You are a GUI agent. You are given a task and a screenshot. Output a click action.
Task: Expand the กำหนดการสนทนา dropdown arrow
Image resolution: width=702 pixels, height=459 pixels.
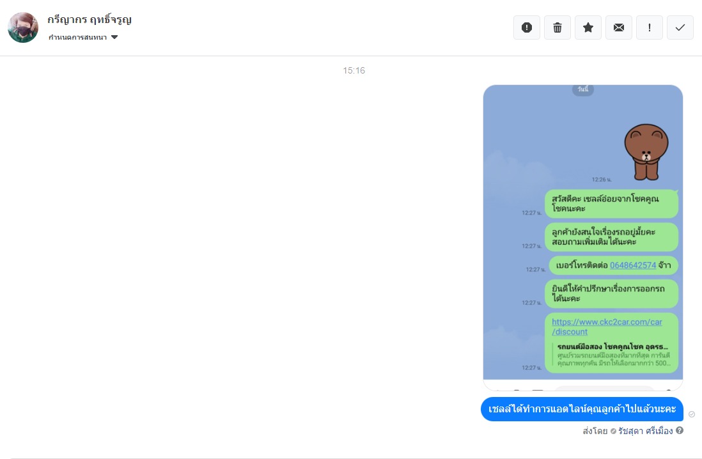114,37
